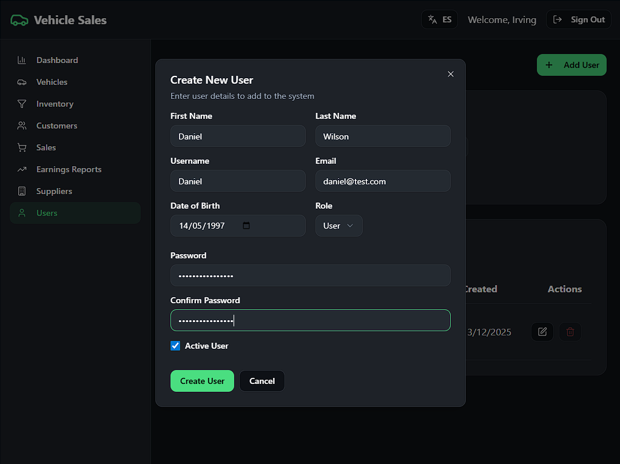Click the Active User label text

pos(206,346)
